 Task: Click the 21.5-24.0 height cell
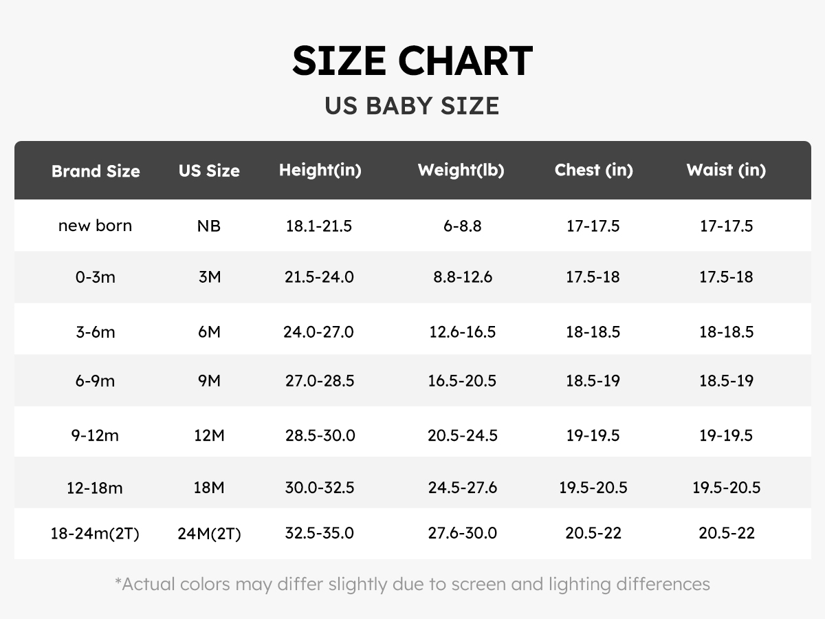319,277
